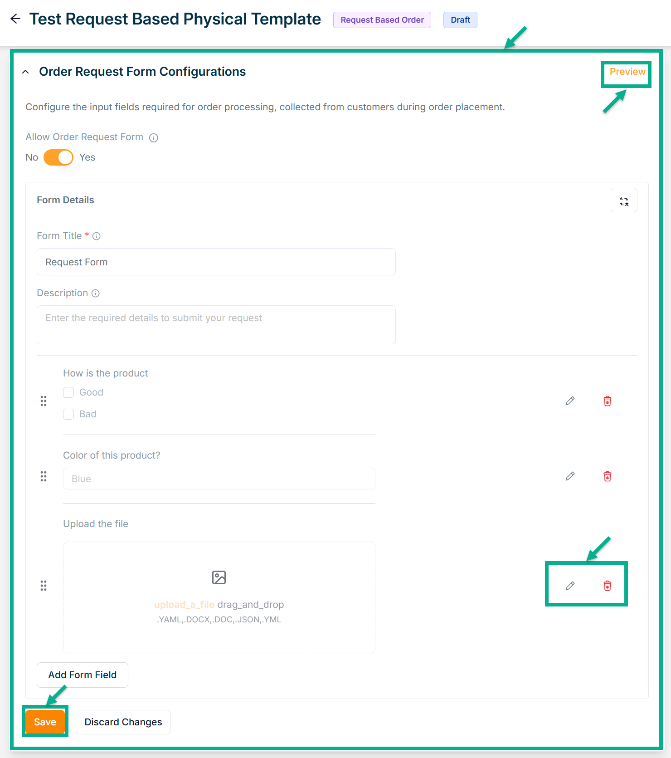
Task: Click the Add Form Field button
Action: 83,675
